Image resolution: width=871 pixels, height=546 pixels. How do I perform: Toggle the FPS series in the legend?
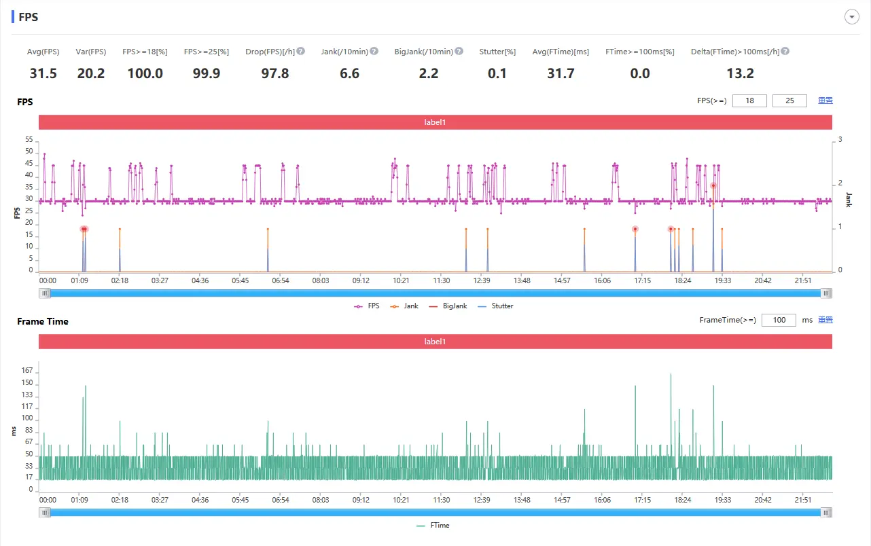367,306
